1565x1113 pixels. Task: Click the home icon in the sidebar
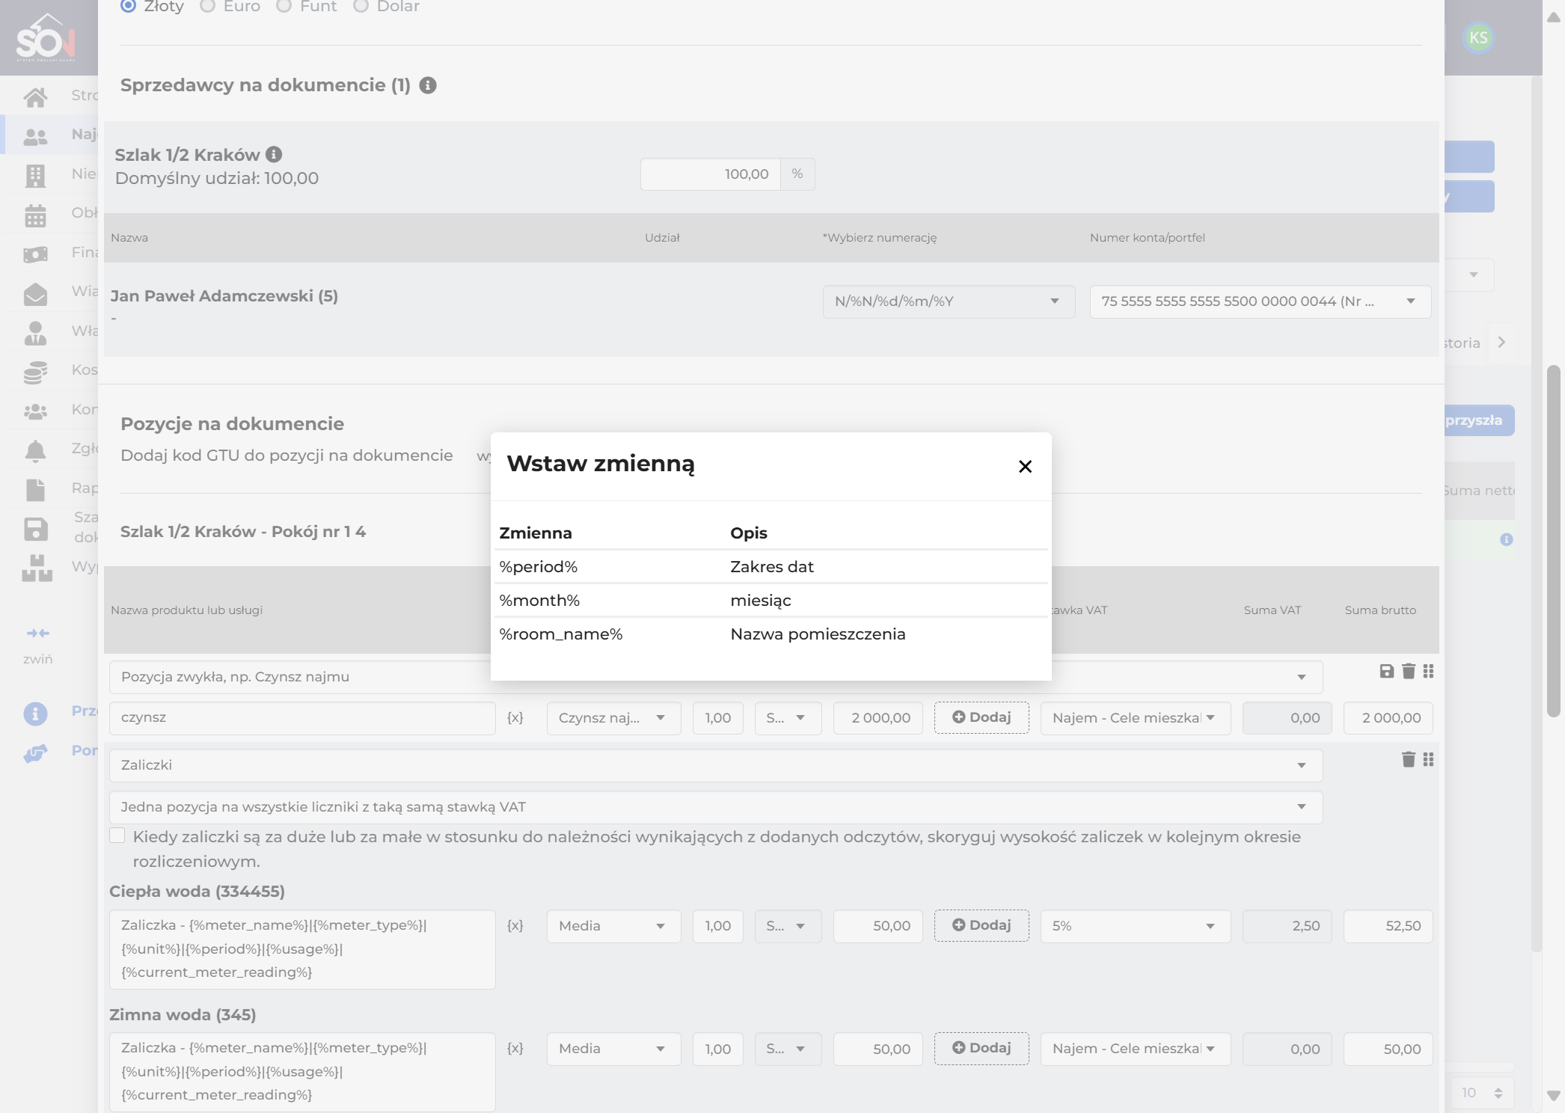coord(35,96)
